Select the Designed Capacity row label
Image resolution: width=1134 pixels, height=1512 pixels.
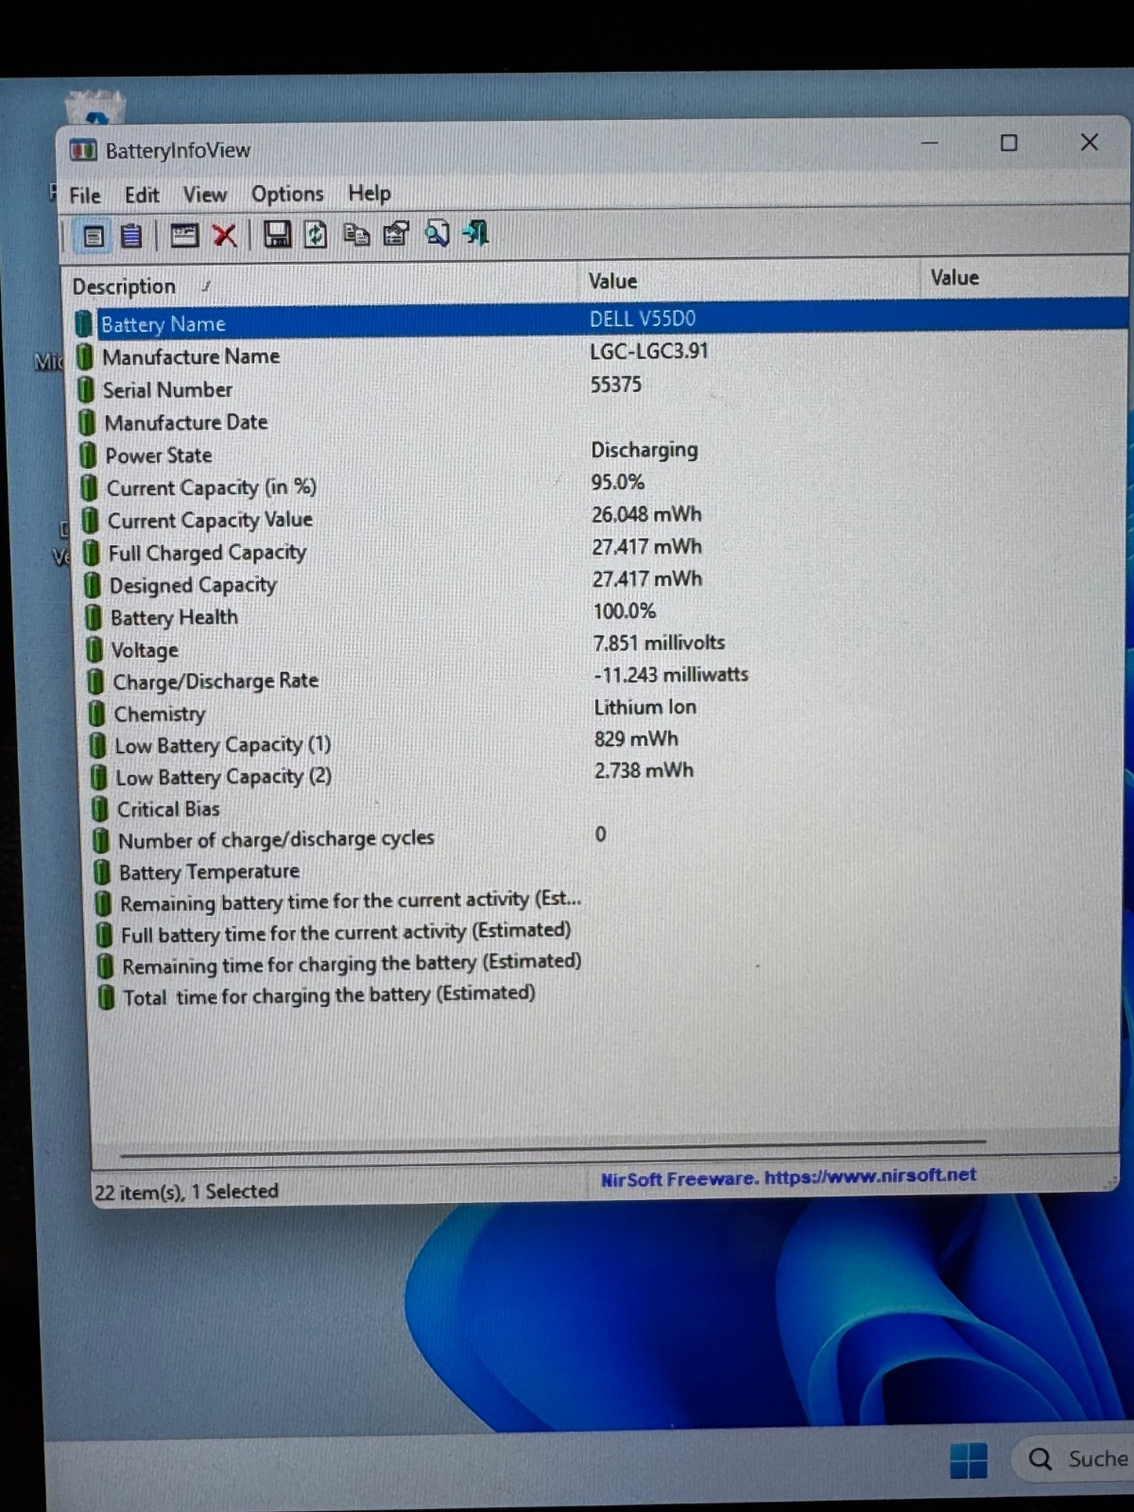193,586
